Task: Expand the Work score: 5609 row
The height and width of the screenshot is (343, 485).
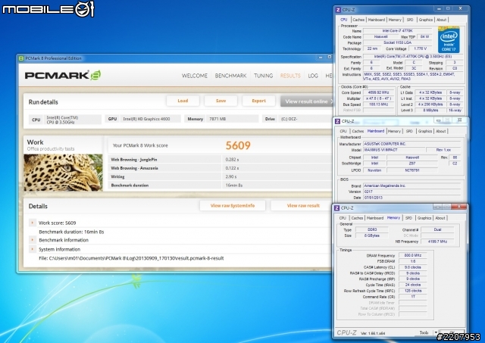Action: [x=32, y=223]
